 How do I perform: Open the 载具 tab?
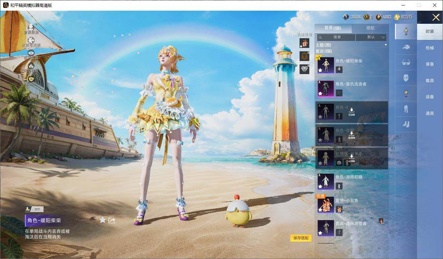(x=430, y=81)
